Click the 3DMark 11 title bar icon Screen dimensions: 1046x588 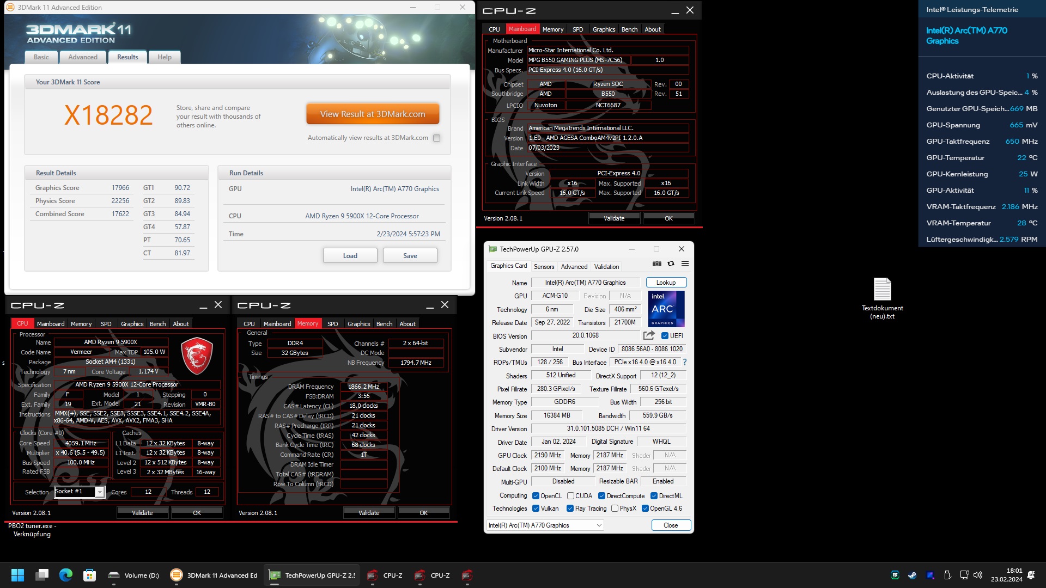coord(10,7)
